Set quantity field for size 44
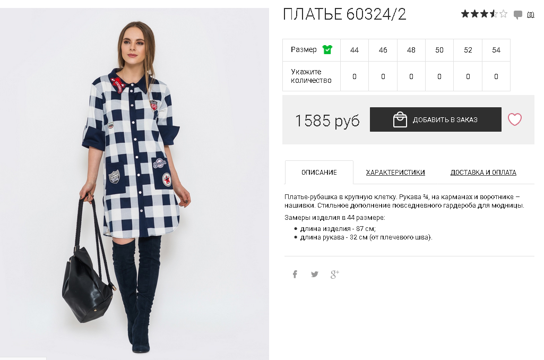Screen dimensions: 544x360 click(354, 76)
